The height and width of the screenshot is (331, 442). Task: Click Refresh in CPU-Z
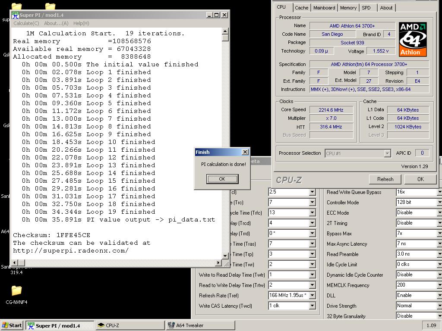pos(385,179)
